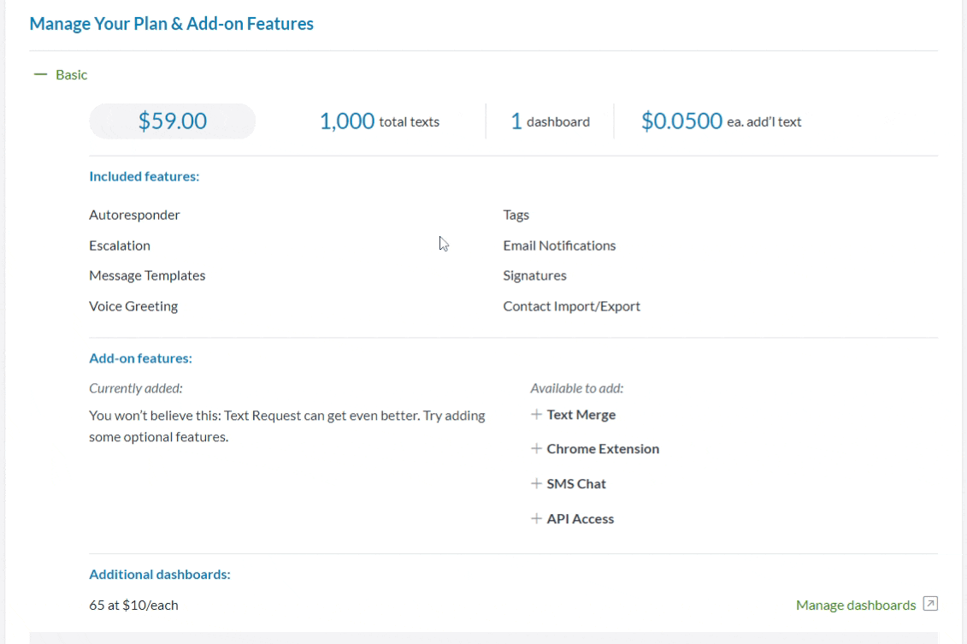Add API Access via its plus icon
Image resolution: width=967 pixels, height=644 pixels.
536,518
